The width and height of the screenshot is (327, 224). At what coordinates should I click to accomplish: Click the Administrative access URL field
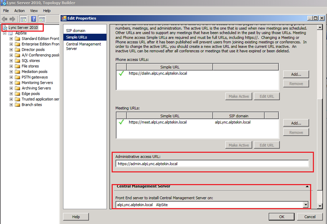(212, 164)
